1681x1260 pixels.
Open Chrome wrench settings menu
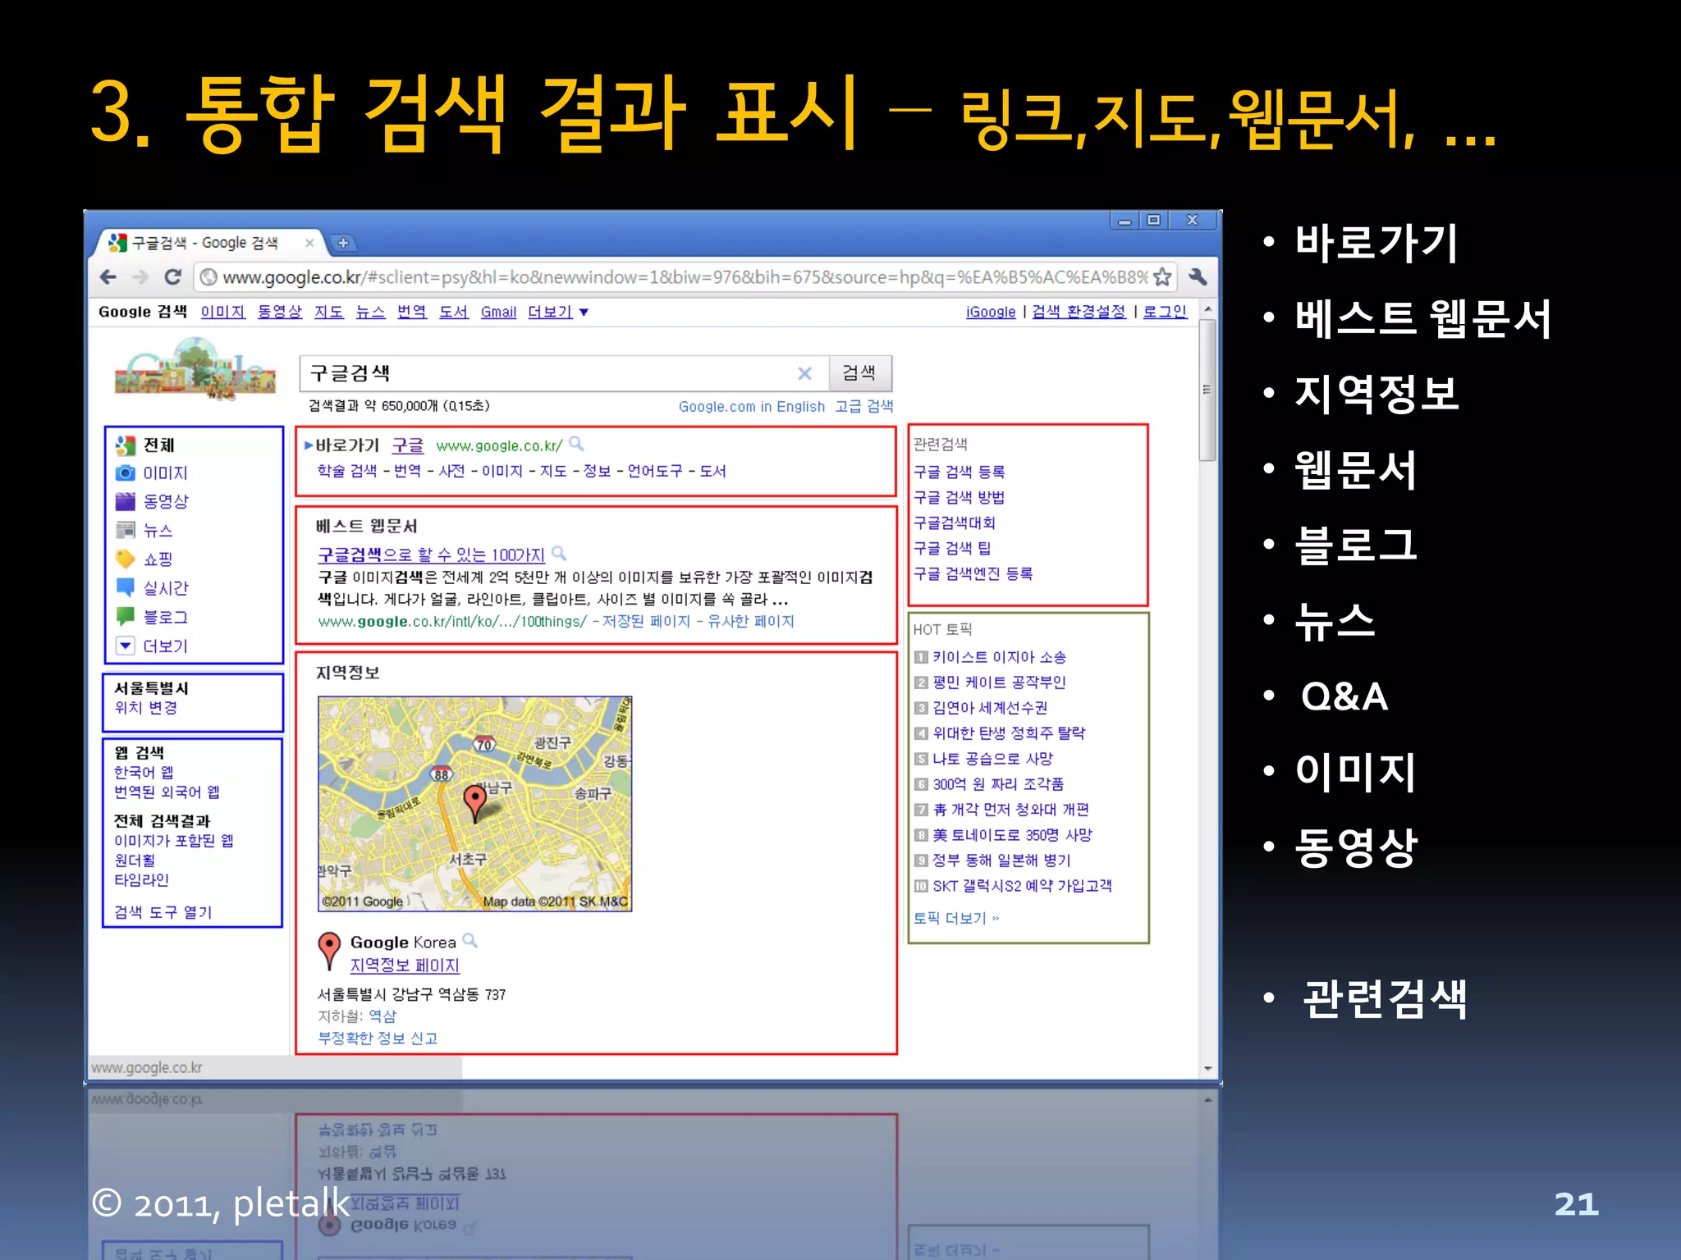pyautogui.click(x=1198, y=277)
